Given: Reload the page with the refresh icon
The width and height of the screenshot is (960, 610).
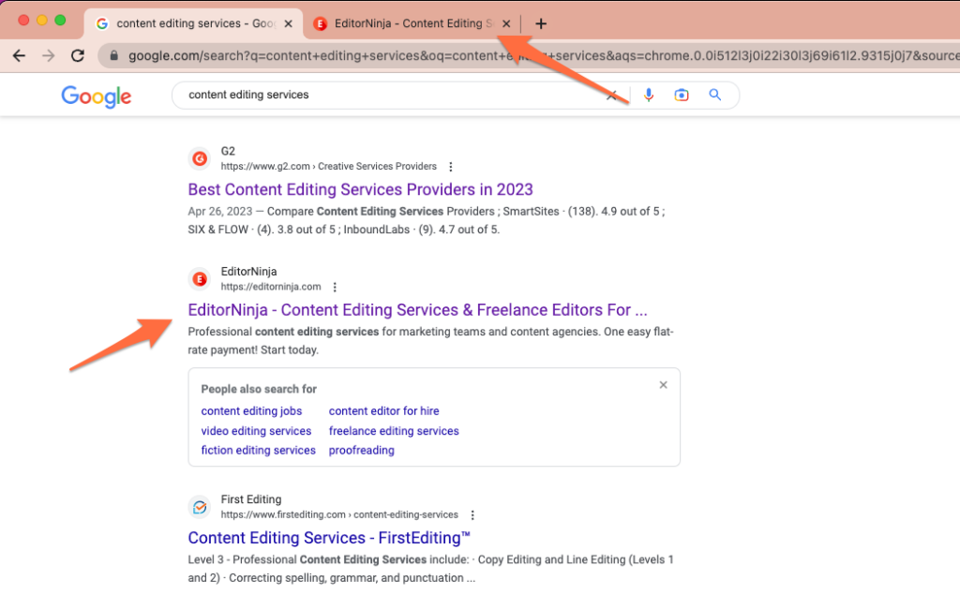Looking at the screenshot, I should pyautogui.click(x=78, y=55).
